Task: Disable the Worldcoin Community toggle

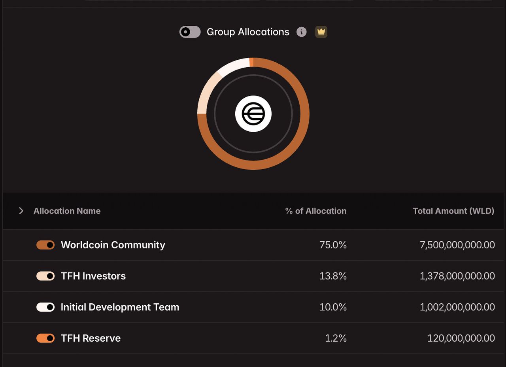Action: [45, 245]
